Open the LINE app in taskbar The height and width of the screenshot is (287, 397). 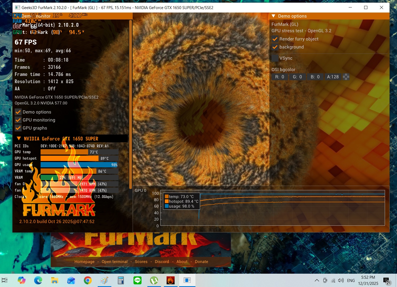pyautogui.click(x=137, y=280)
